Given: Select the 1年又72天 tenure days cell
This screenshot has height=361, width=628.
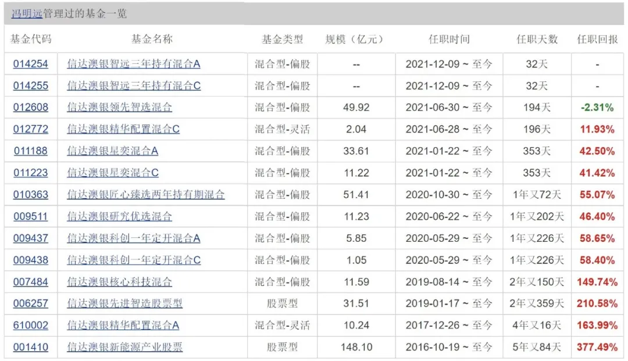Looking at the screenshot, I should tap(537, 195).
